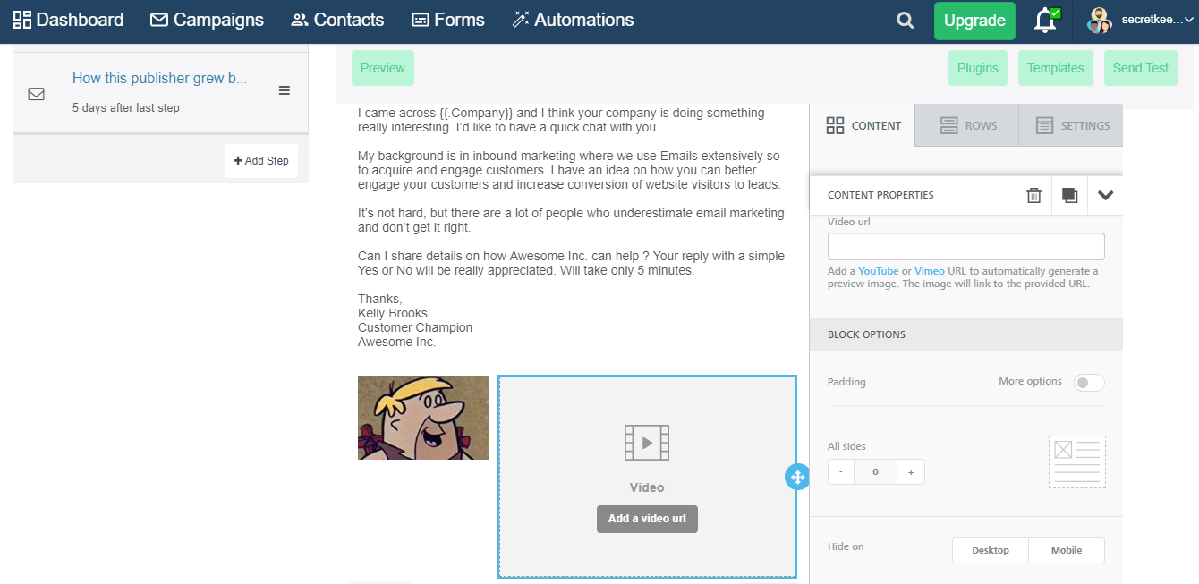Open the hamburger menu of the email step
This screenshot has width=1199, height=584.
[x=285, y=90]
